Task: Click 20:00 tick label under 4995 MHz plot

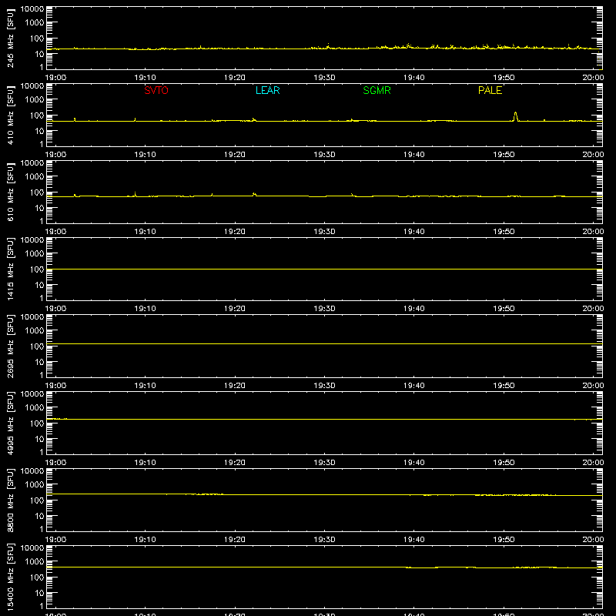Action: [x=593, y=463]
